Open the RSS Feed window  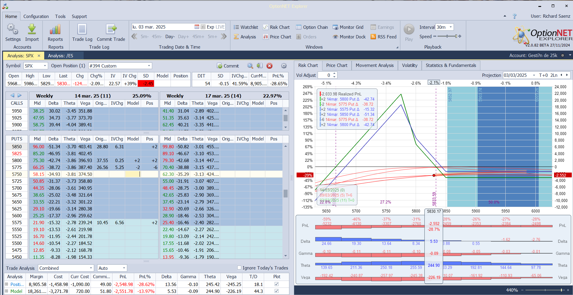click(x=384, y=37)
